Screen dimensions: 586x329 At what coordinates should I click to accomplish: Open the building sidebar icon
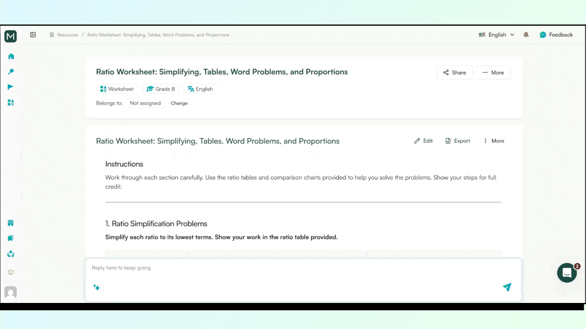11,223
